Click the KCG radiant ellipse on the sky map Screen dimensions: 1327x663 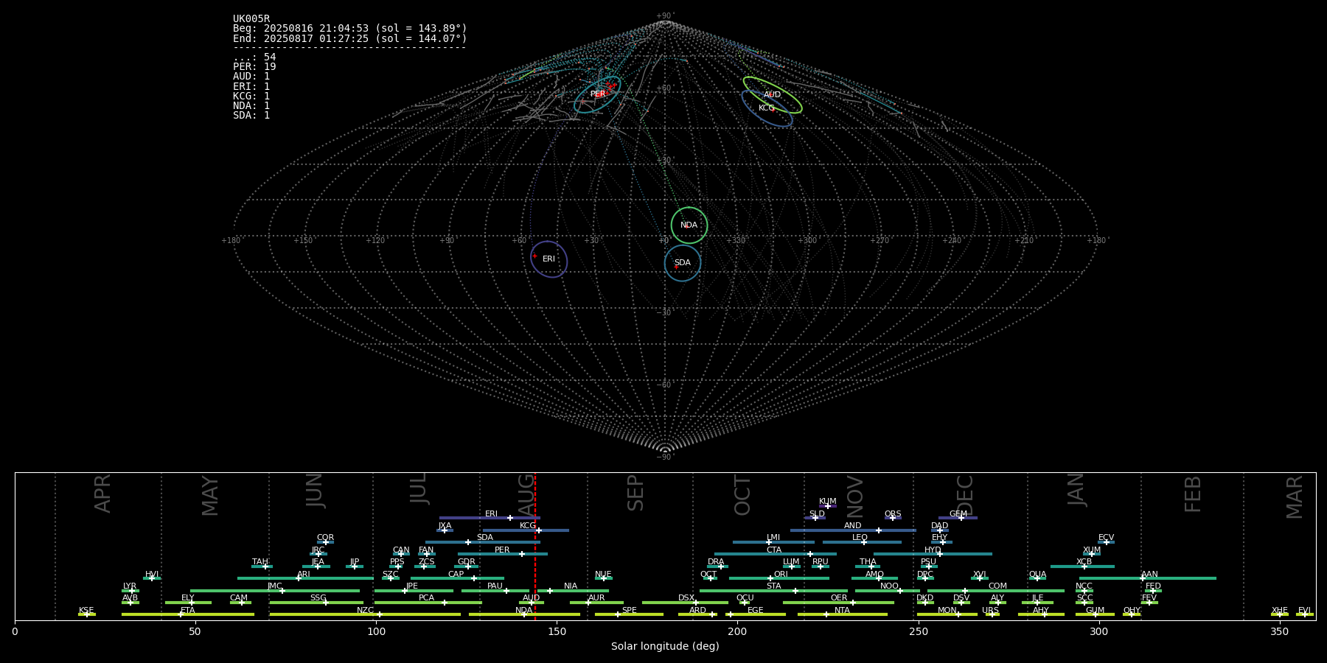pos(767,108)
